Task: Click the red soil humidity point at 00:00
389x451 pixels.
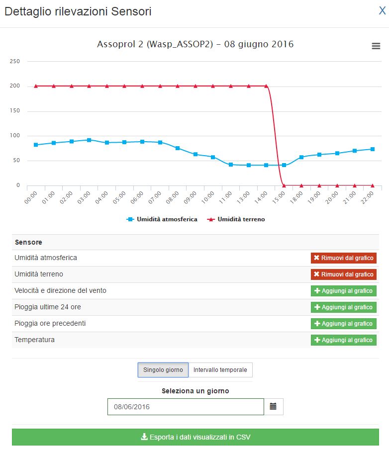Action: point(36,86)
